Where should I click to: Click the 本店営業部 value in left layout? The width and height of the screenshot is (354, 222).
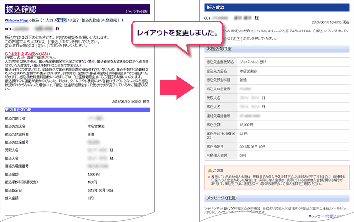tap(97, 125)
